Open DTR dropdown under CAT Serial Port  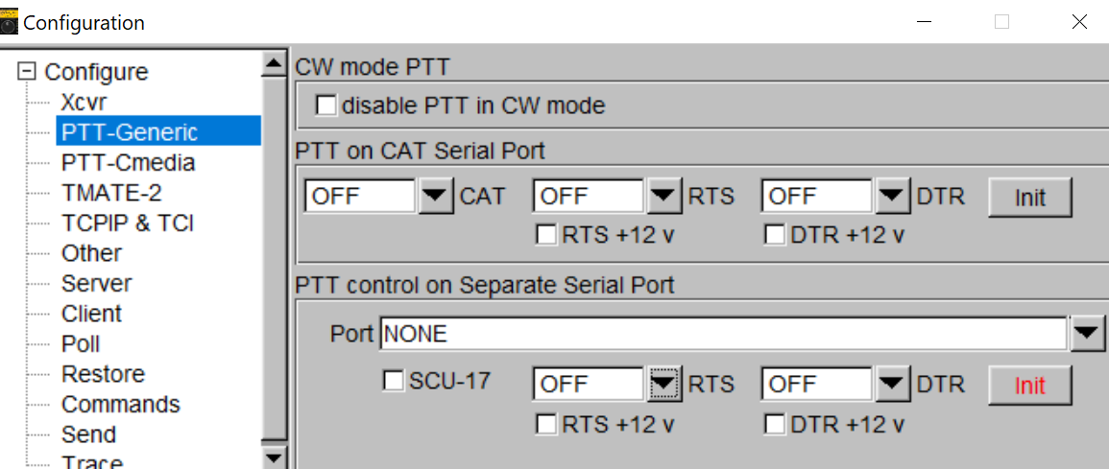pyautogui.click(x=893, y=197)
